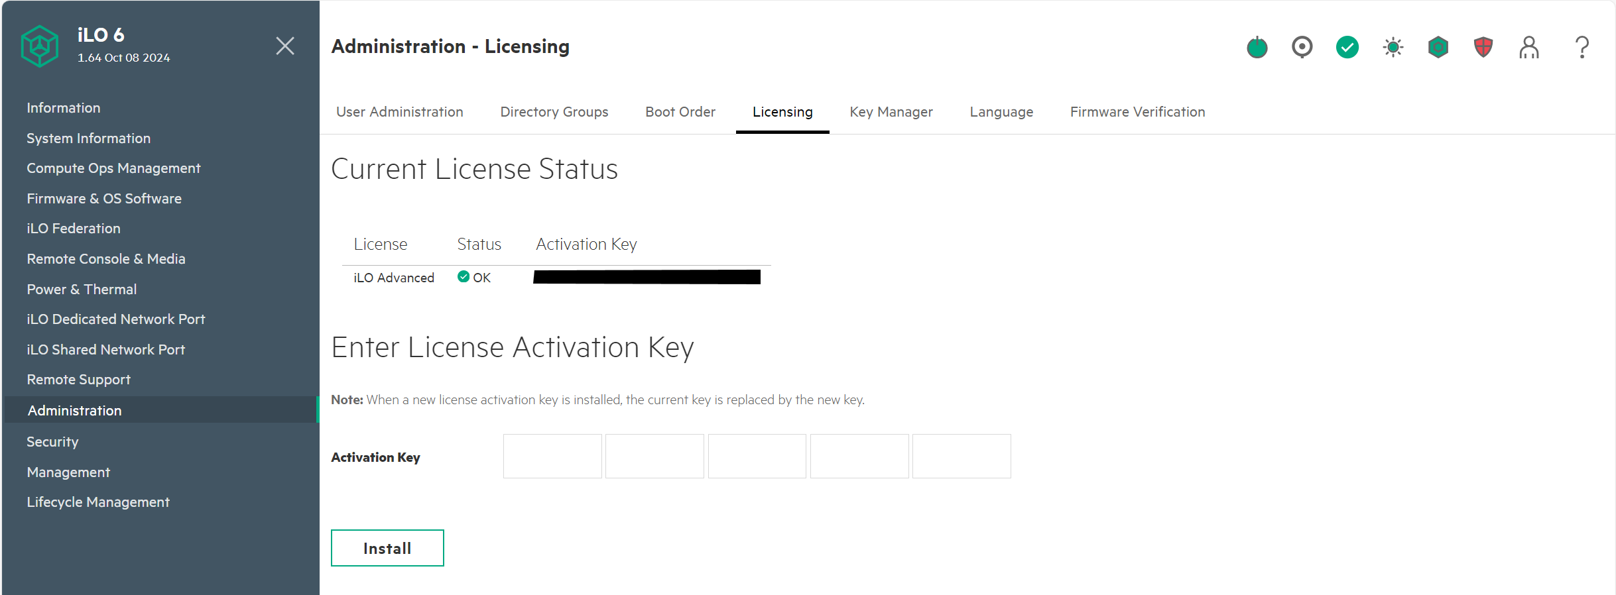Open System Information in the sidebar
Screen dimensions: 1616x595
pyautogui.click(x=89, y=138)
